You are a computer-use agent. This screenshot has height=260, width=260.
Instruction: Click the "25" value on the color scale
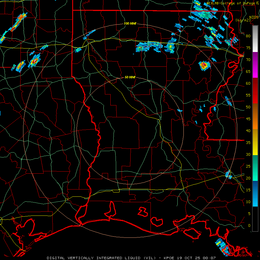[248, 166]
